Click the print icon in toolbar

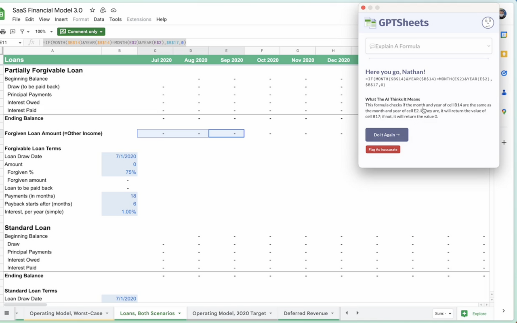pyautogui.click(x=3, y=31)
